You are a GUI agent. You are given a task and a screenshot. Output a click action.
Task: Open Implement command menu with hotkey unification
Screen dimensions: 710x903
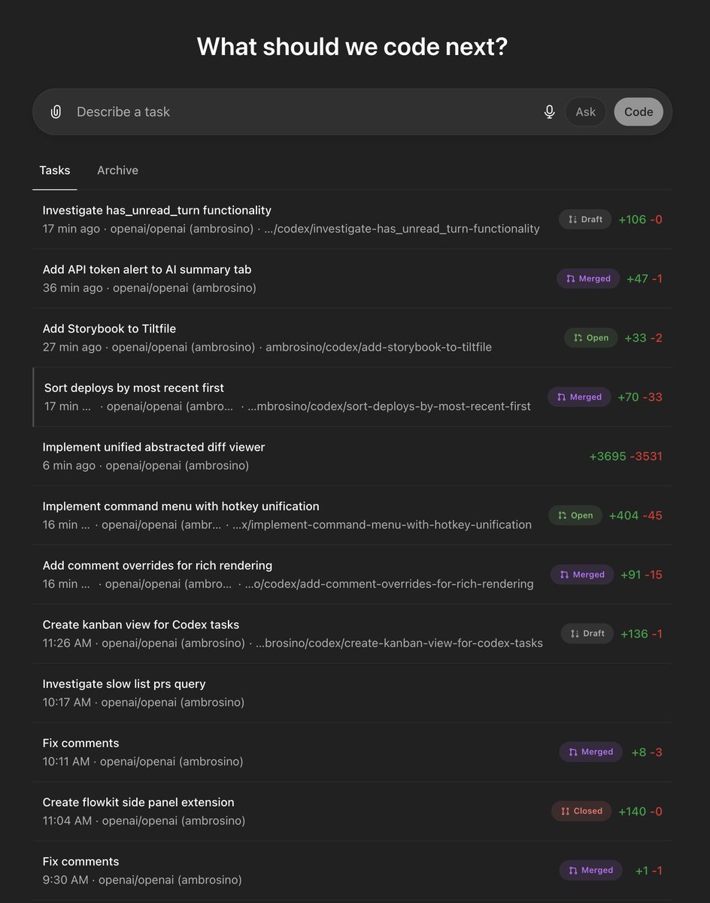point(353,515)
